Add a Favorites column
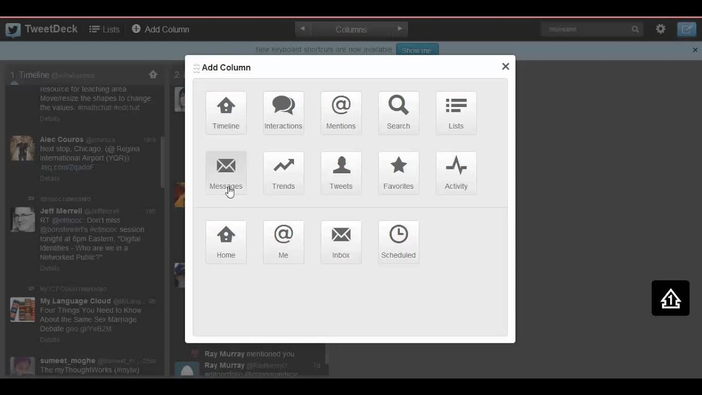This screenshot has width=702, height=395. 399,173
